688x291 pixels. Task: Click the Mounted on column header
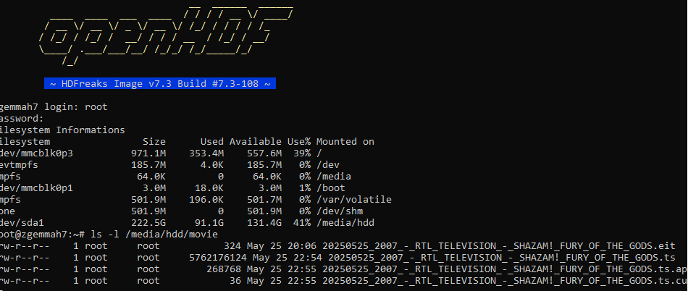pos(345,142)
